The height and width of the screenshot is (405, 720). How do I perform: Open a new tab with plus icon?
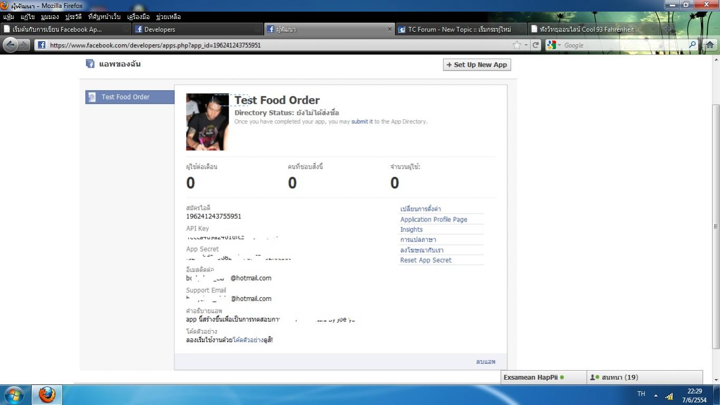tap(668, 30)
